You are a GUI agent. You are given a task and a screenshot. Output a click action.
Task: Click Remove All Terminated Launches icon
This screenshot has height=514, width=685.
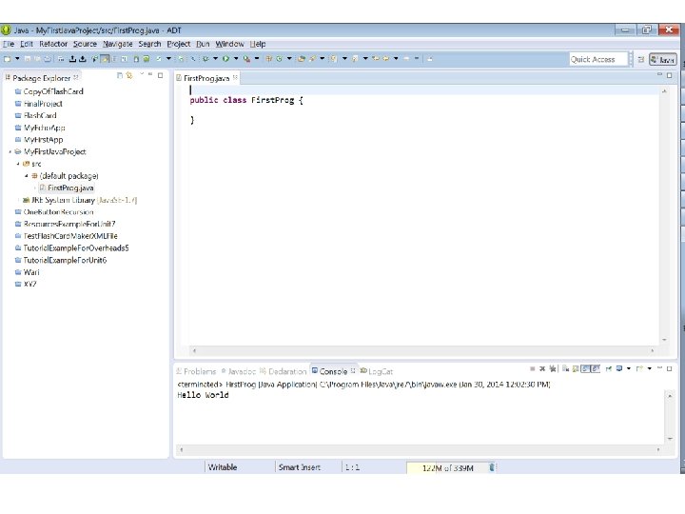(553, 369)
